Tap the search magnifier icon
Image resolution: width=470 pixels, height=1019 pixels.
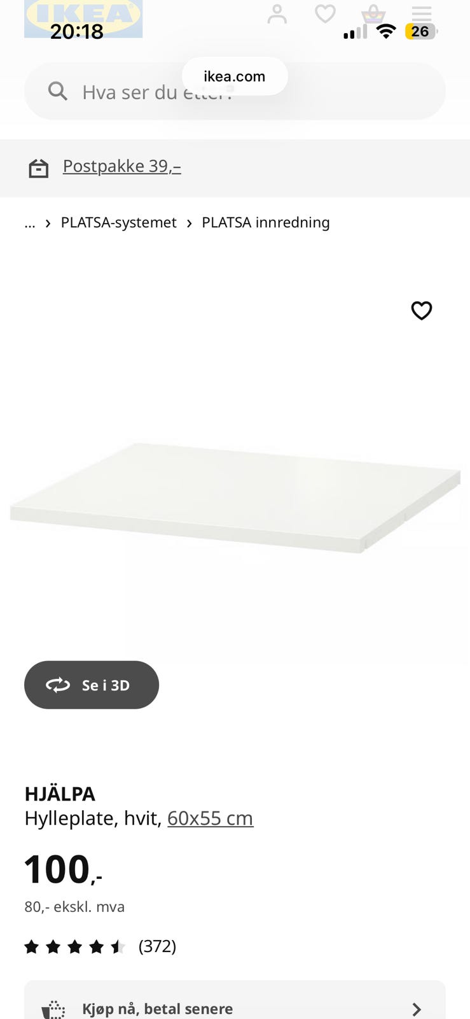(58, 91)
